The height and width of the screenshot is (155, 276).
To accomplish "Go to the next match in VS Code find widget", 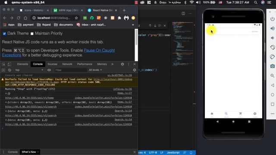I will 155,26.
